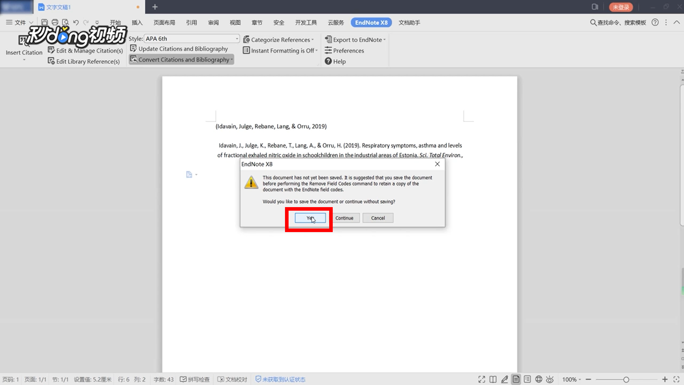Image resolution: width=684 pixels, height=385 pixels.
Task: Enable eye protection mode in status bar
Action: (x=550, y=379)
